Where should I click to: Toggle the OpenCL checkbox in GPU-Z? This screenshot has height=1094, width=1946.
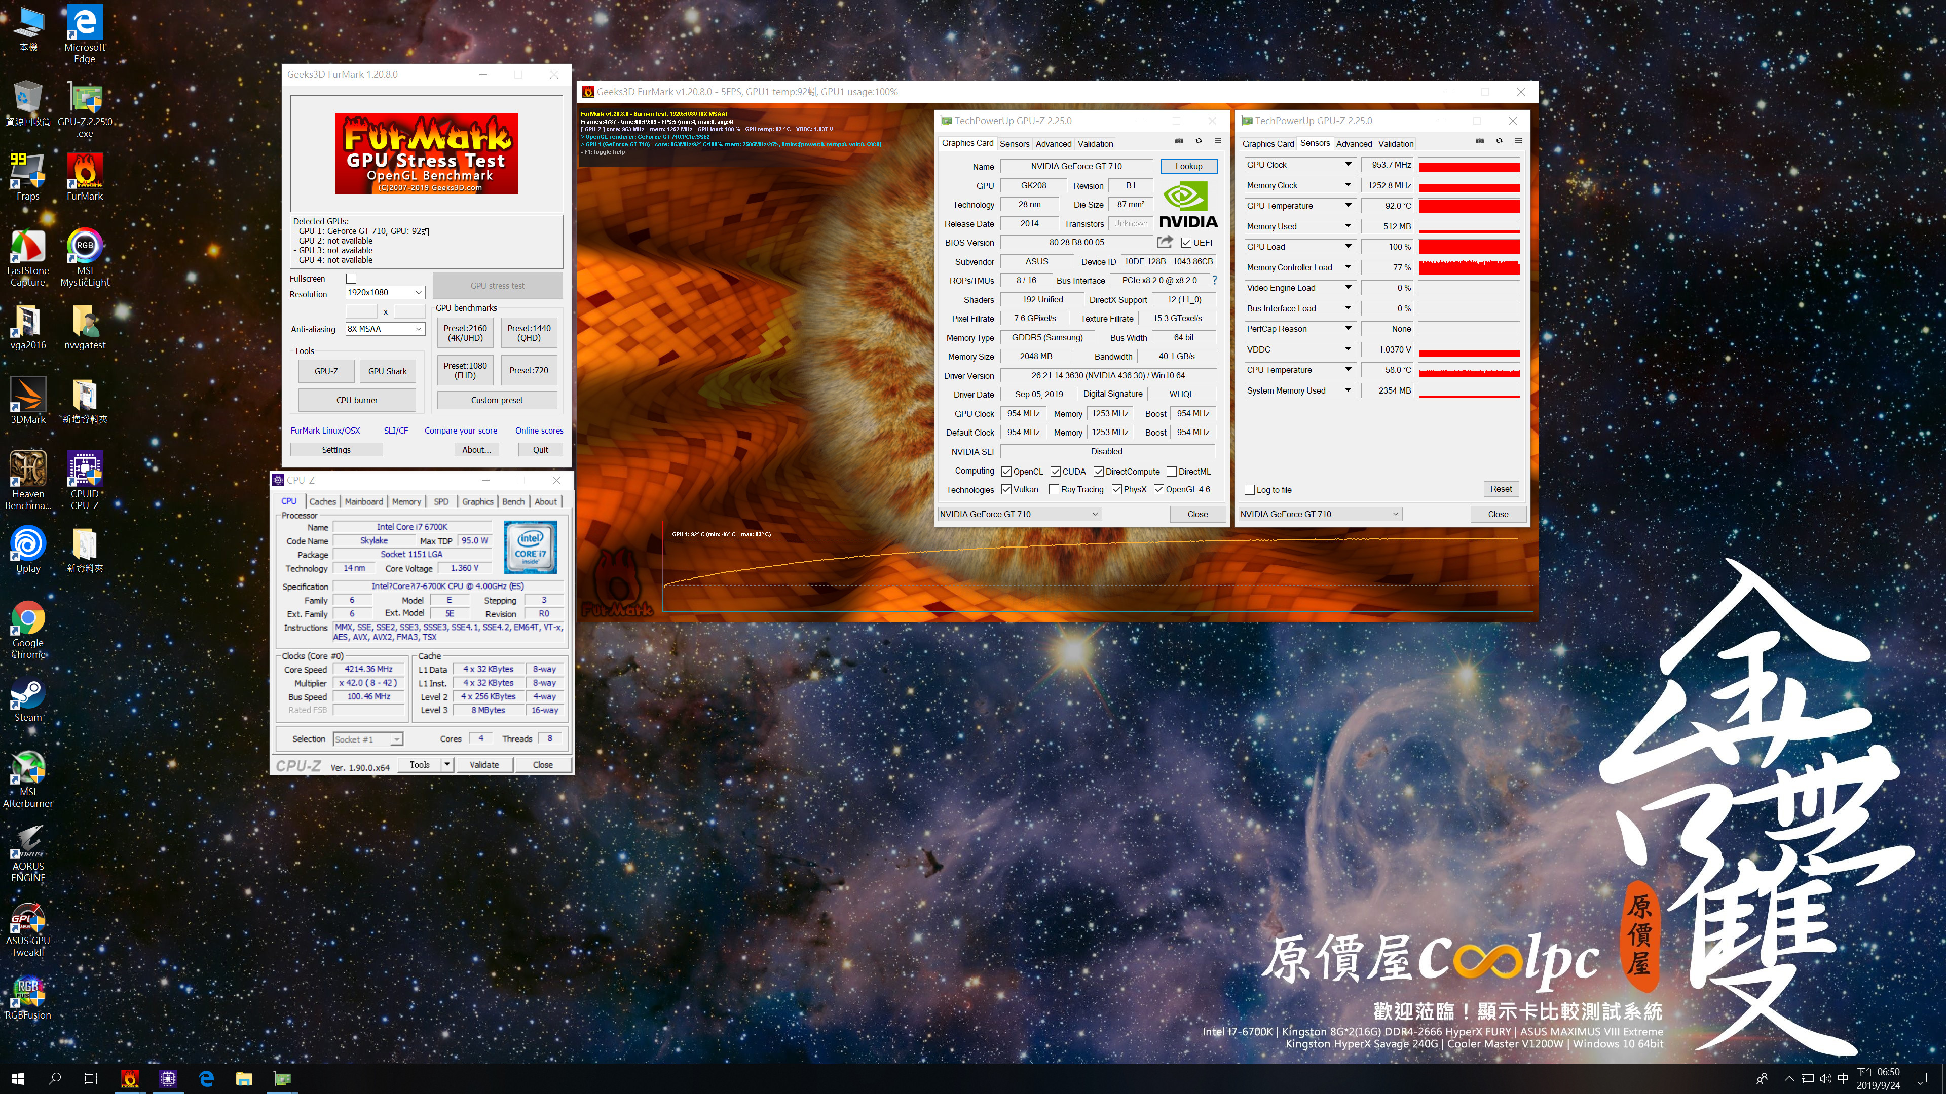1006,471
